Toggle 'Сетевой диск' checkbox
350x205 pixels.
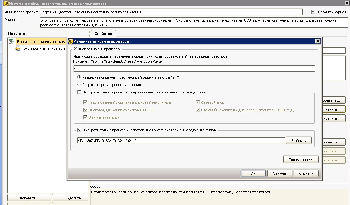pos(197,102)
